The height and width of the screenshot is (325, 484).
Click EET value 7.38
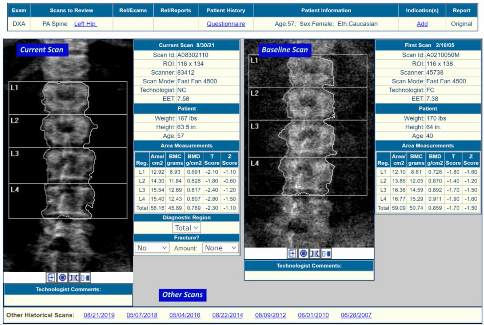click(x=432, y=99)
